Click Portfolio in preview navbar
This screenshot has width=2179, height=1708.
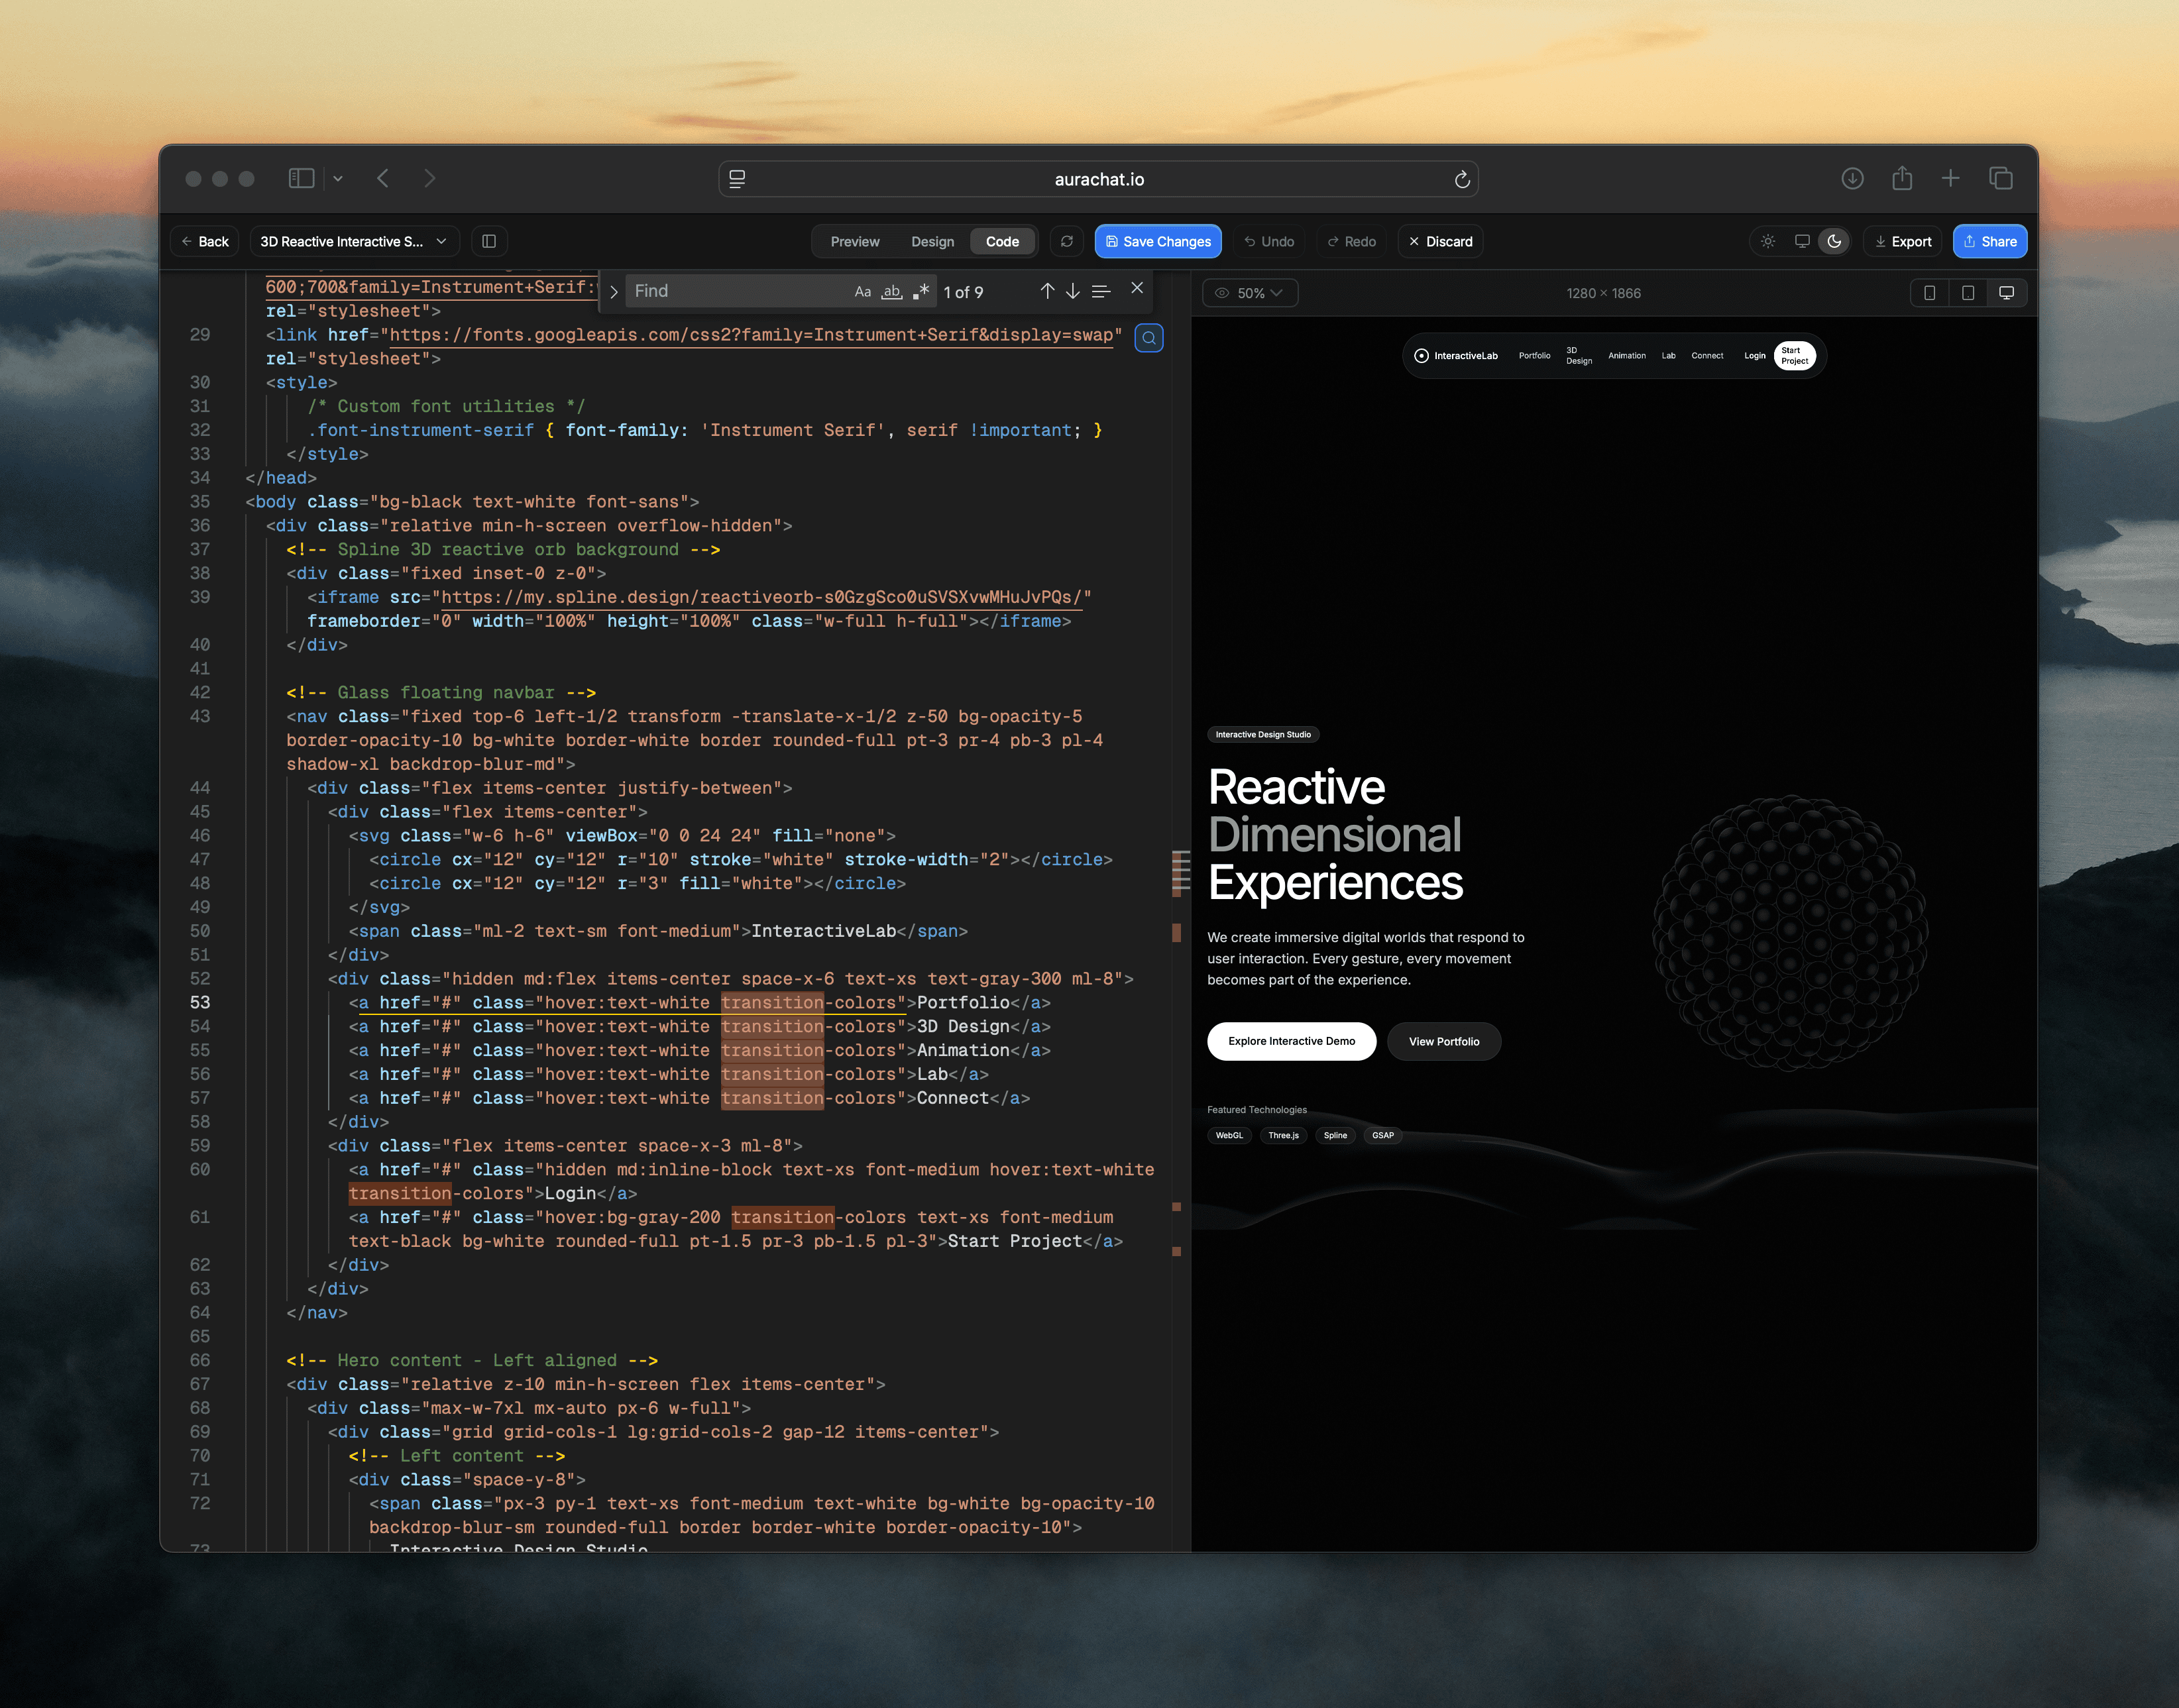click(1534, 356)
